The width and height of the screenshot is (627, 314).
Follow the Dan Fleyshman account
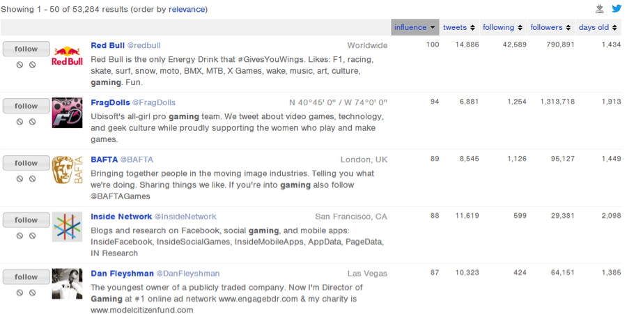[26, 277]
